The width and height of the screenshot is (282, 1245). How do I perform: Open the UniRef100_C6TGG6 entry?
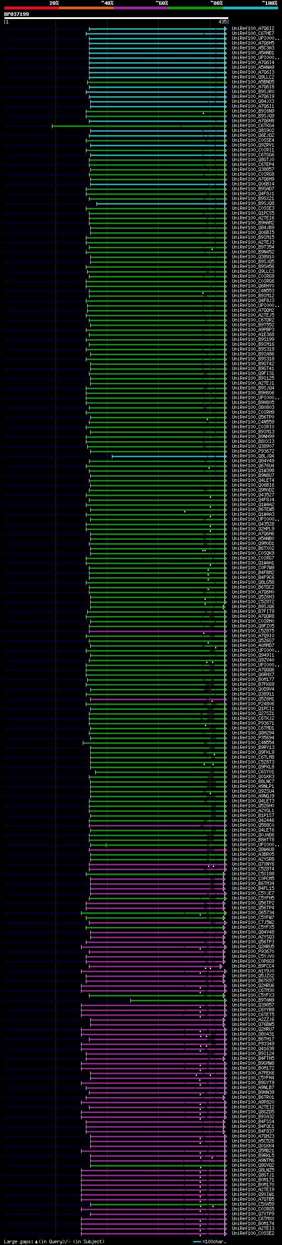coord(253,155)
